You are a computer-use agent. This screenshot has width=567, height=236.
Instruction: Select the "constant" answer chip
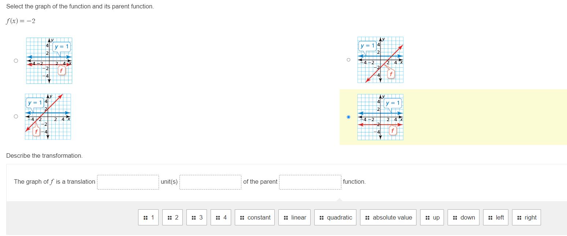click(255, 217)
